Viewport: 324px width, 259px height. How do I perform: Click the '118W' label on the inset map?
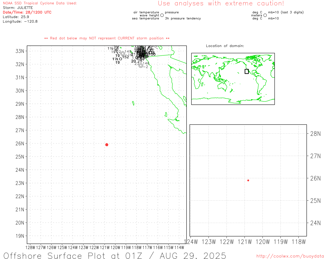(299, 242)
